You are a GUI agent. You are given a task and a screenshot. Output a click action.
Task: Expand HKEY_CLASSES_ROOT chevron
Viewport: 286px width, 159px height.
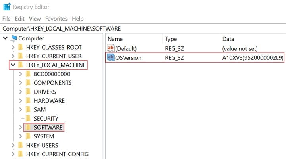pos(13,47)
